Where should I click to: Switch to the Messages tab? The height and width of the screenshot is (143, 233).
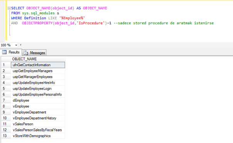pyautogui.click(x=34, y=53)
